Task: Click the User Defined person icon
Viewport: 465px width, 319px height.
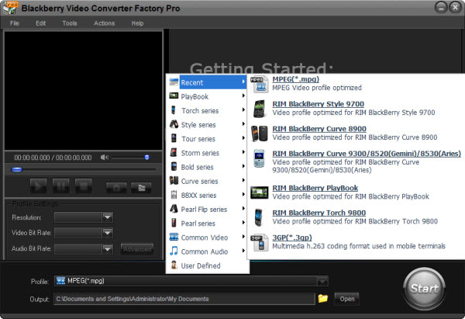Action: coord(174,265)
